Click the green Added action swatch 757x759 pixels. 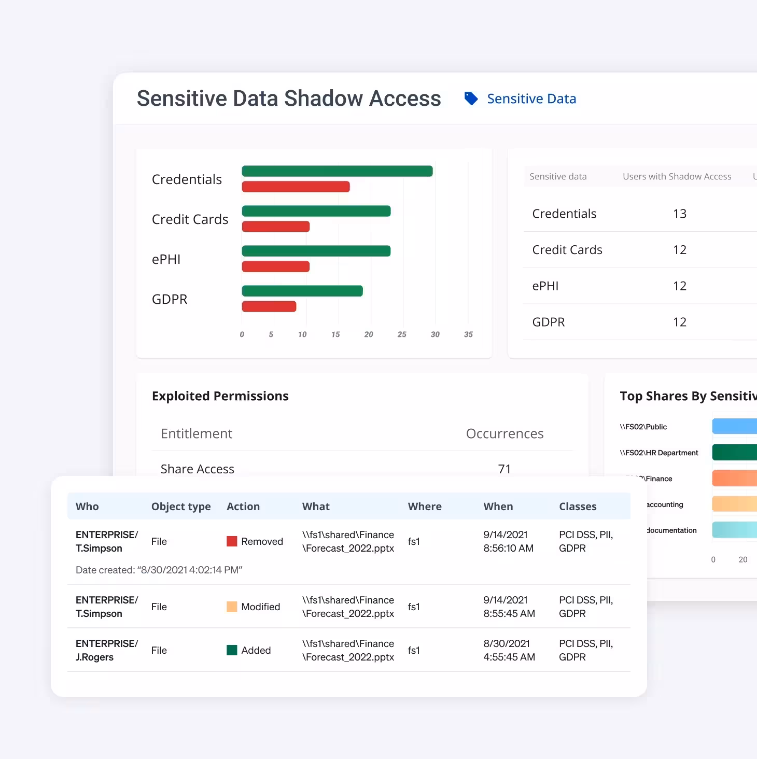[232, 650]
